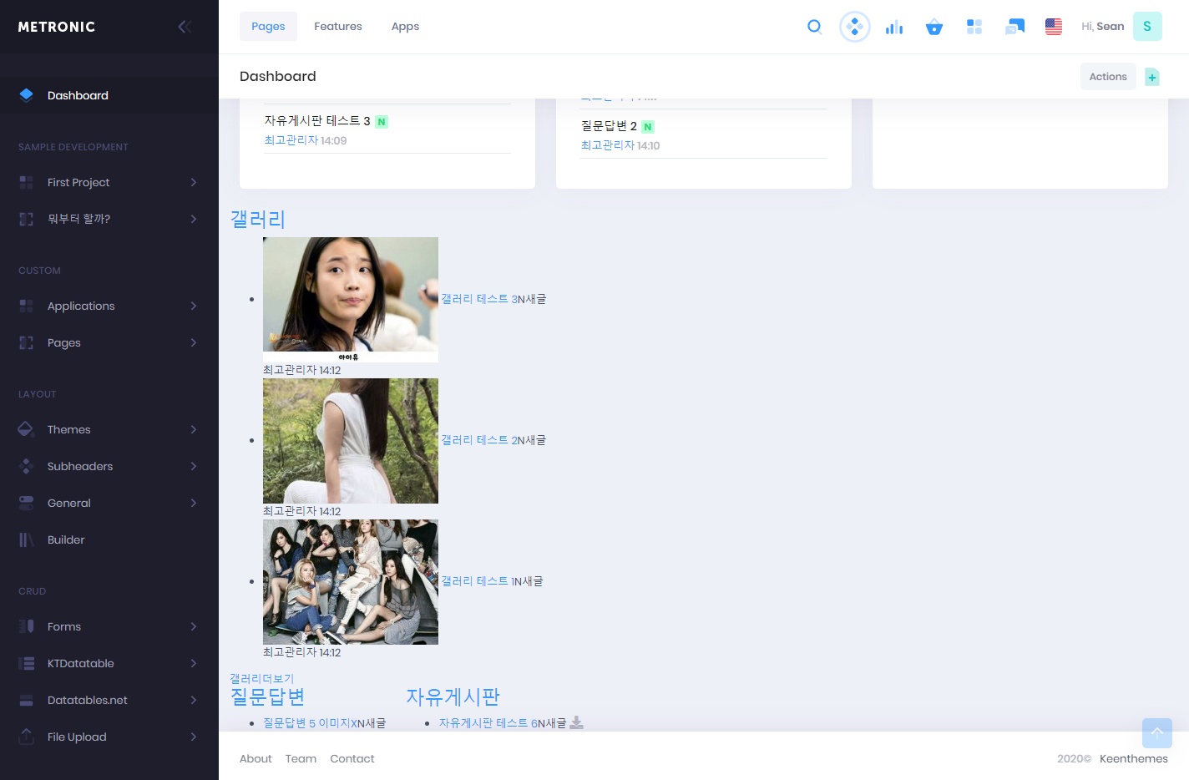Select the US flag language icon

point(1054,27)
